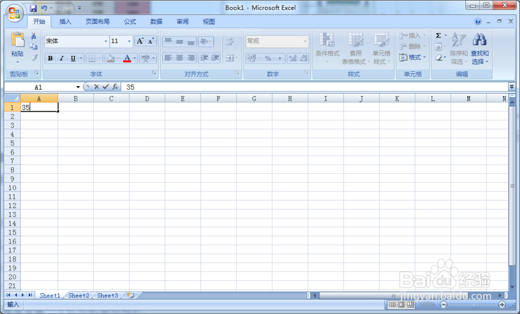
Task: Undo the last action
Action: (44, 8)
